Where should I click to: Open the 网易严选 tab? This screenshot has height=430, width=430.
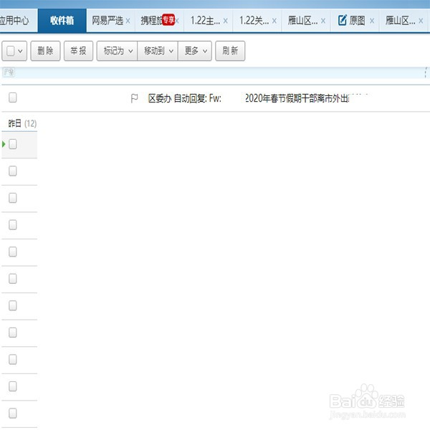(107, 21)
